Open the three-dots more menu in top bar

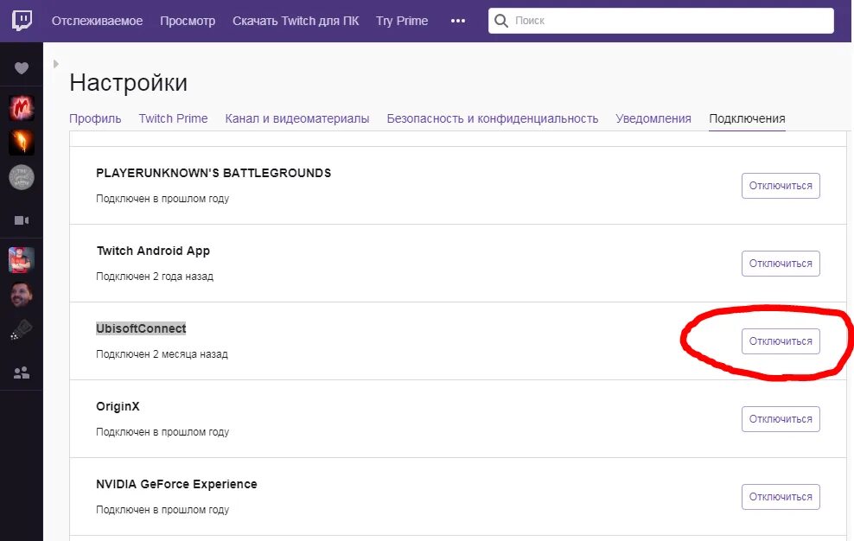point(458,21)
